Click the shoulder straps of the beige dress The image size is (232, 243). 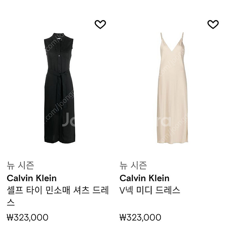[x=172, y=39]
